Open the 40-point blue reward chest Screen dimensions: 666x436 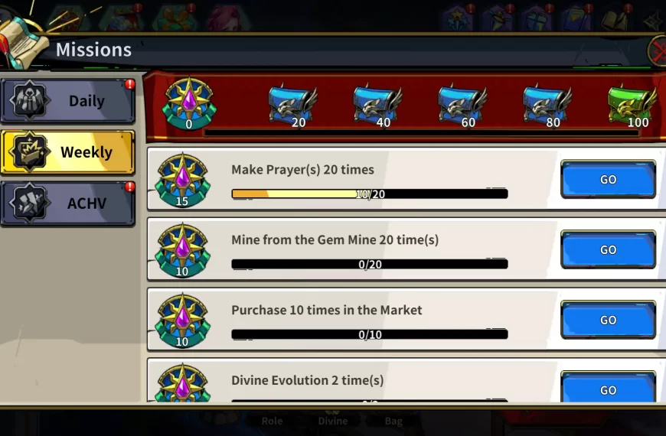pos(377,105)
